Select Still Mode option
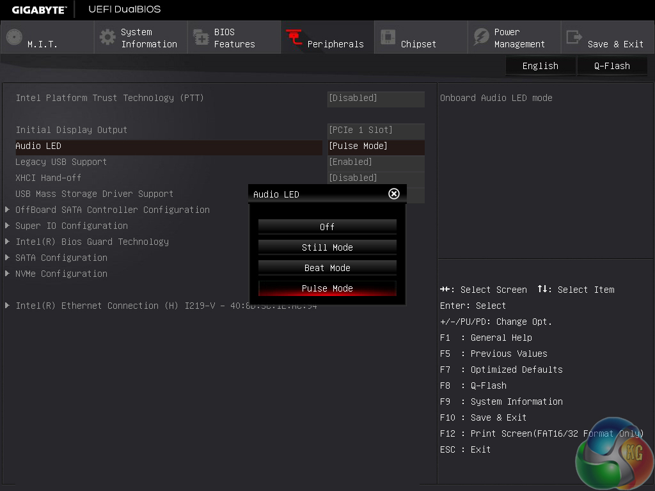 [x=327, y=247]
